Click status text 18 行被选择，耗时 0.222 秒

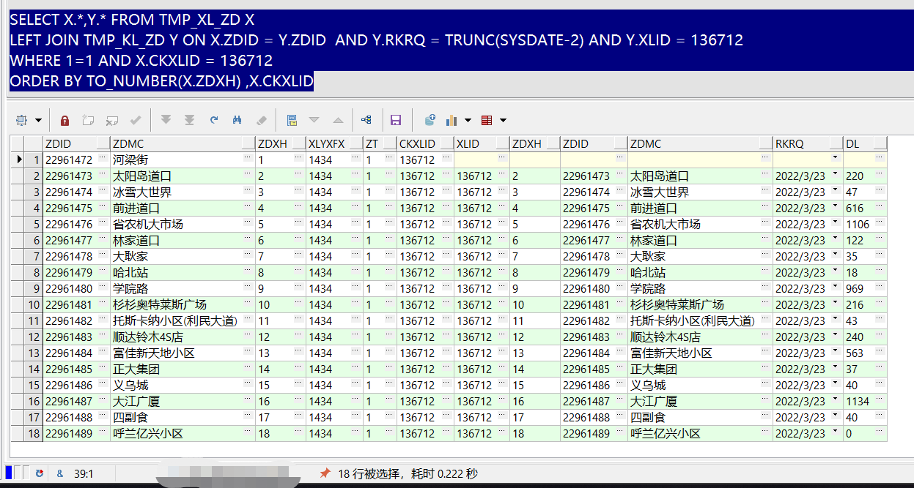coord(408,473)
